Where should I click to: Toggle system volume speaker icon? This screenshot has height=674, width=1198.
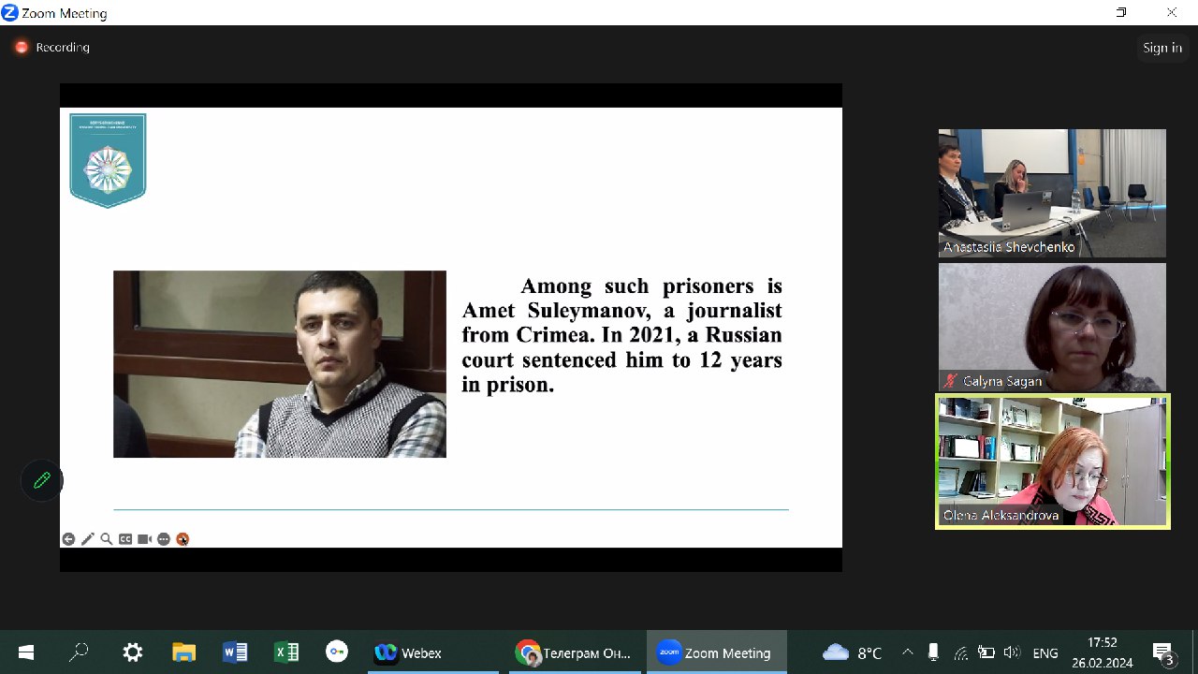click(x=1011, y=652)
